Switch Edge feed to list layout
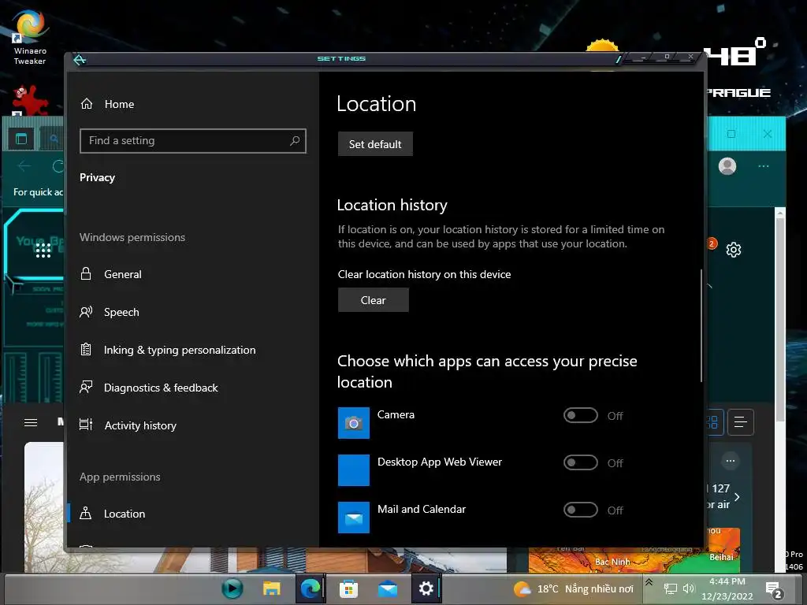 click(741, 422)
